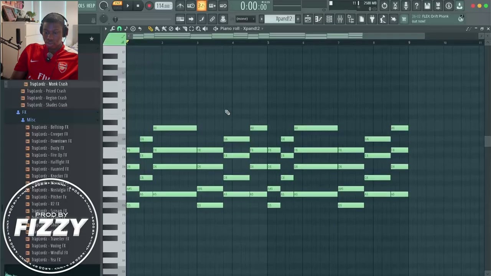Select TrapLordz - Windful FX sample
This screenshot has width=491, height=276.
(49, 253)
